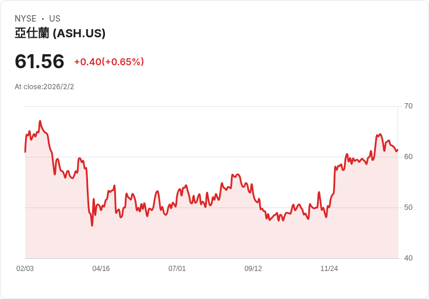Click the At close 2026/2/2 timestamp
The image size is (429, 299).
44,87
